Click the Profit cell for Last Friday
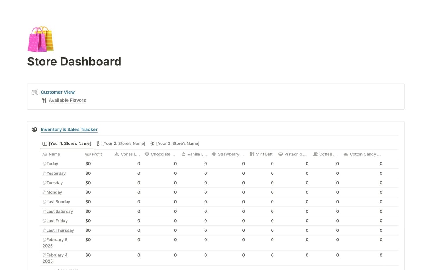The height and width of the screenshot is (270, 433). (x=88, y=221)
